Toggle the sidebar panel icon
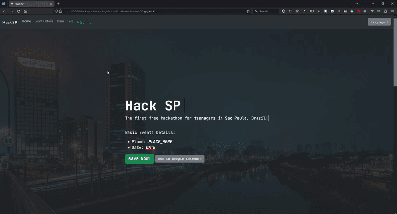Viewport: 397px width, 214px height. (x=312, y=11)
